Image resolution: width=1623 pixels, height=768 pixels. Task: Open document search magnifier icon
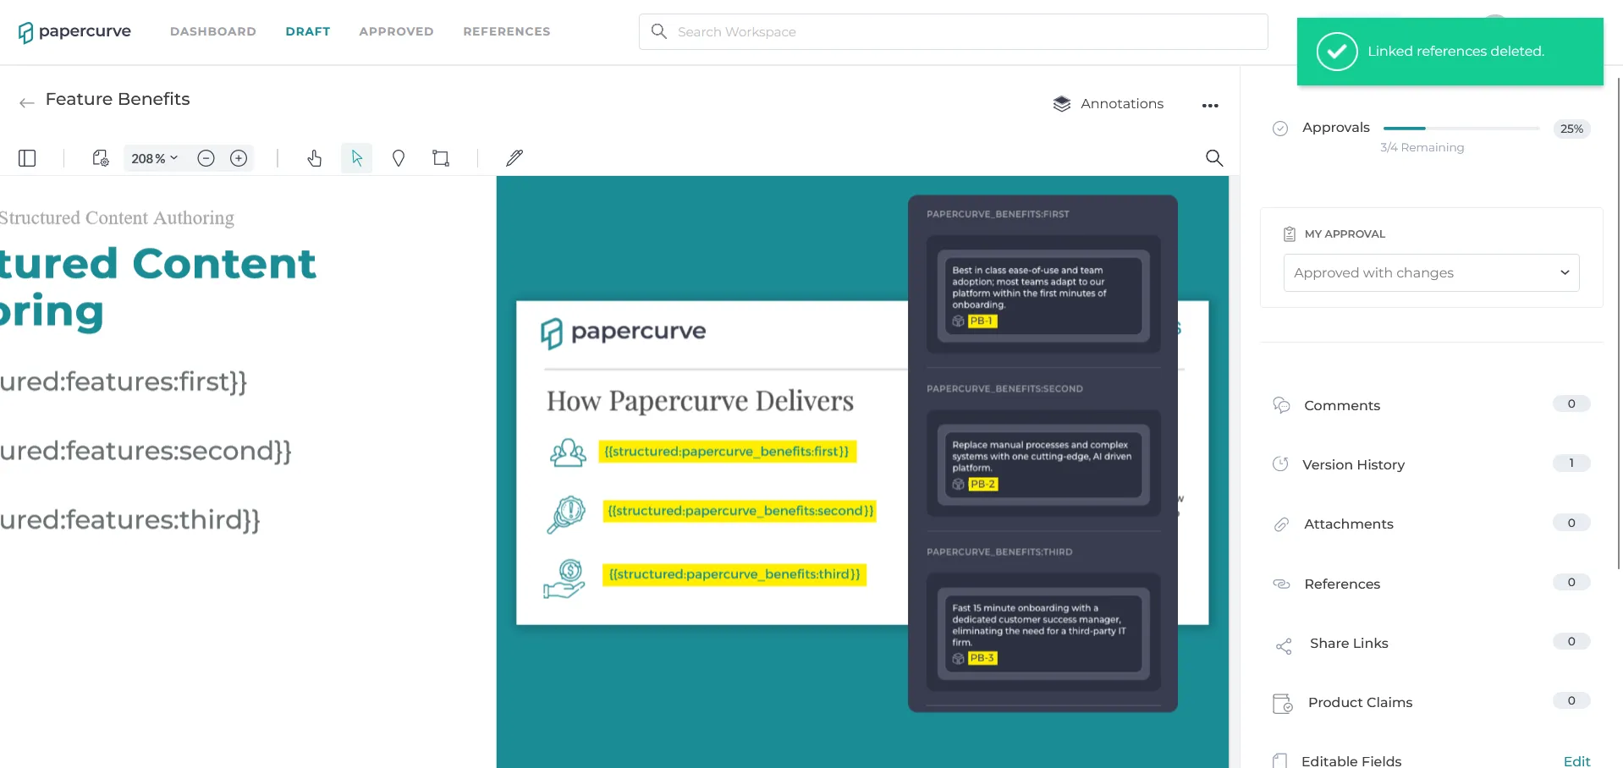click(1214, 158)
